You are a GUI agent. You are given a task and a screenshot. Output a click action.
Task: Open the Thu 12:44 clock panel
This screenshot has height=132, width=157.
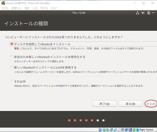click(x=79, y=13)
